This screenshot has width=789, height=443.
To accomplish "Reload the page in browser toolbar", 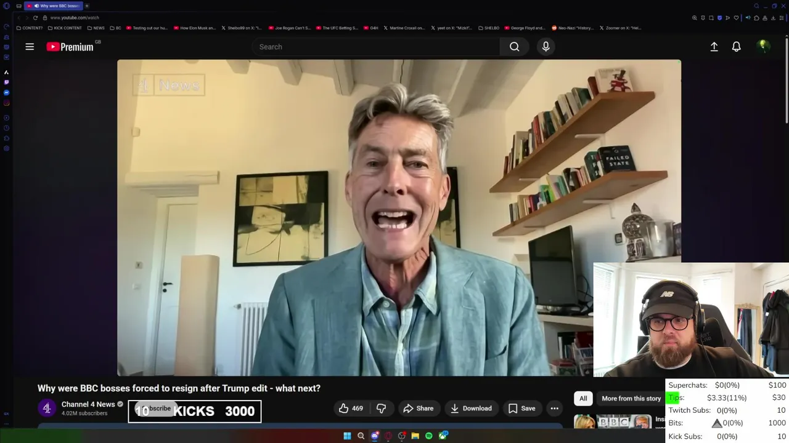I will tap(35, 18).
